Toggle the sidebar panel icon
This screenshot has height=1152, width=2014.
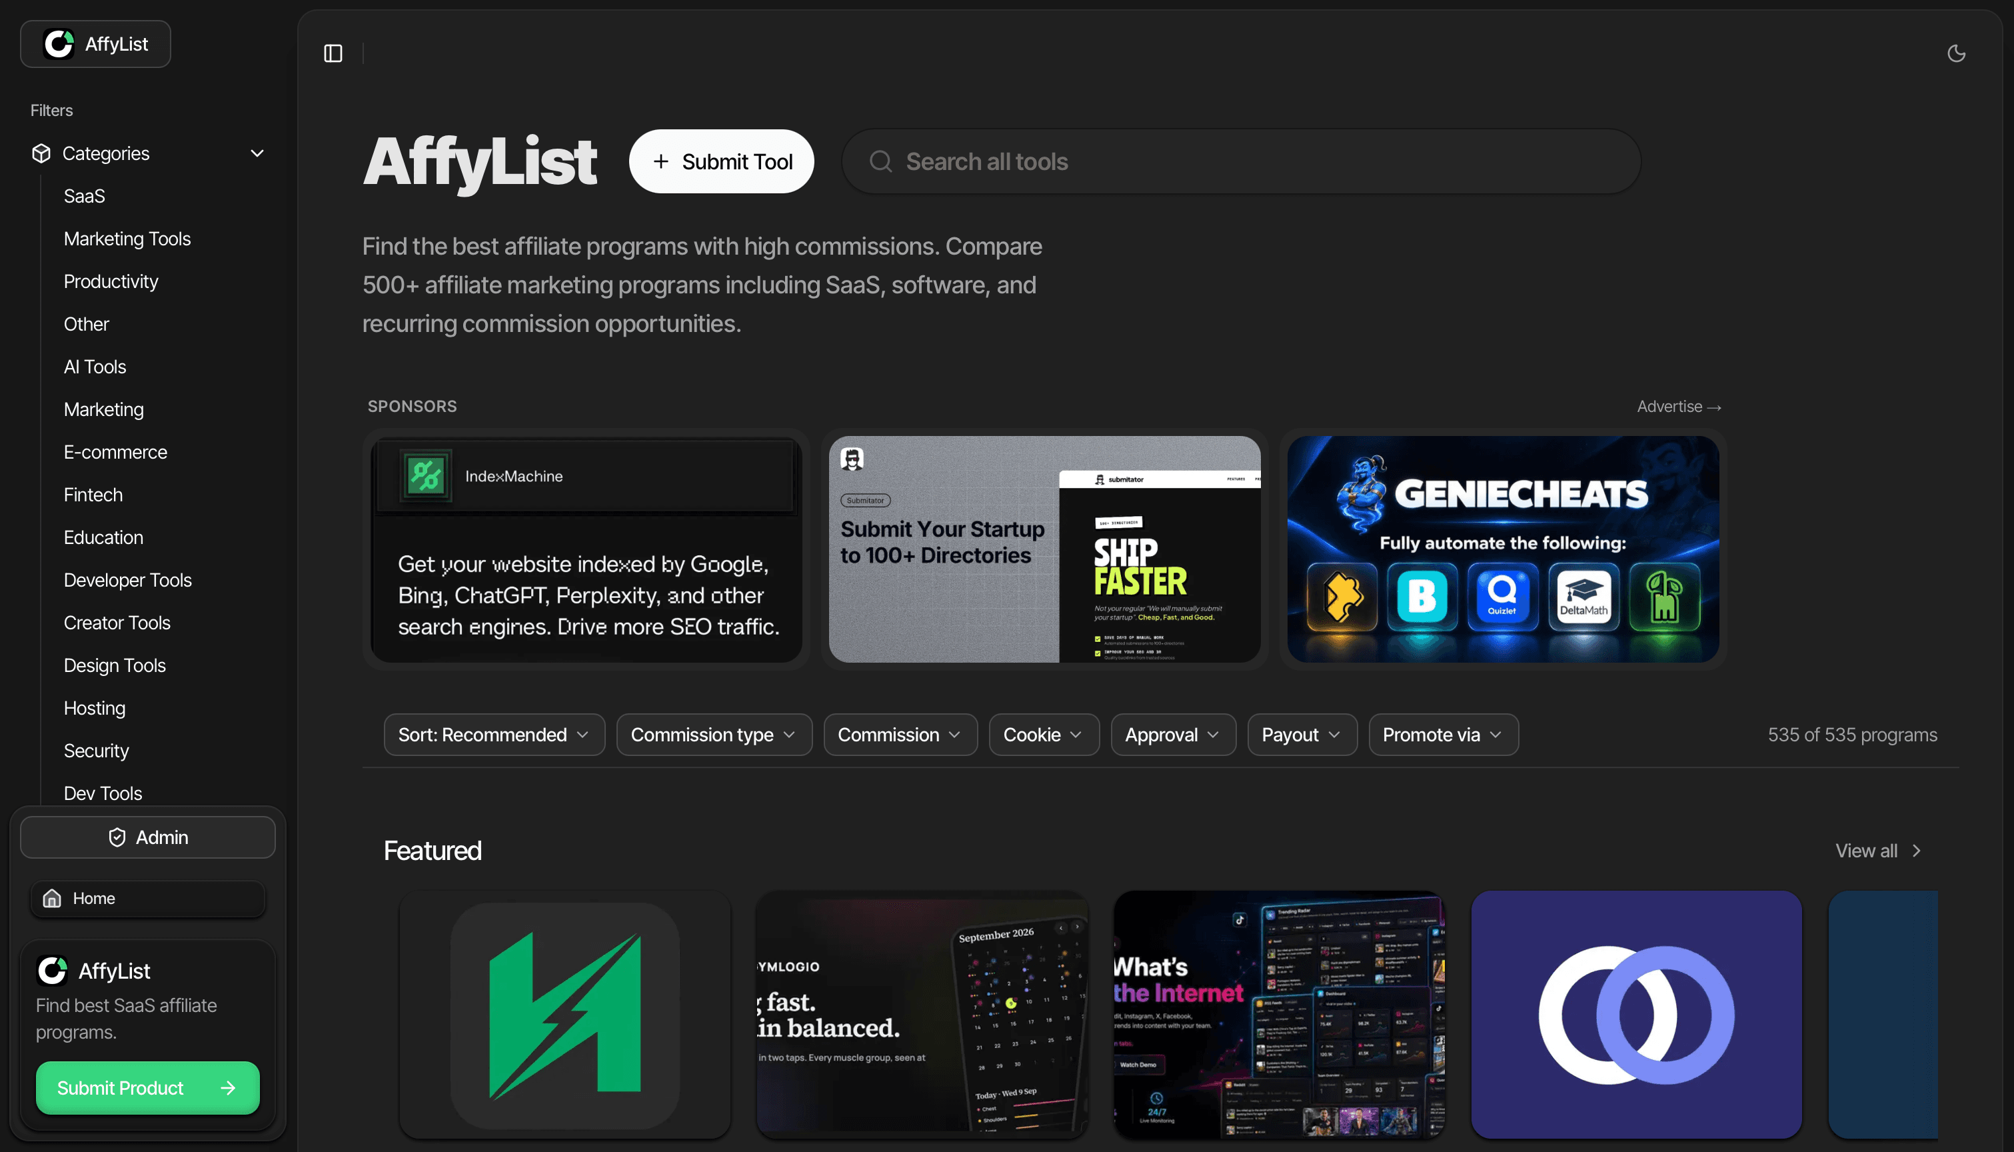pos(333,53)
